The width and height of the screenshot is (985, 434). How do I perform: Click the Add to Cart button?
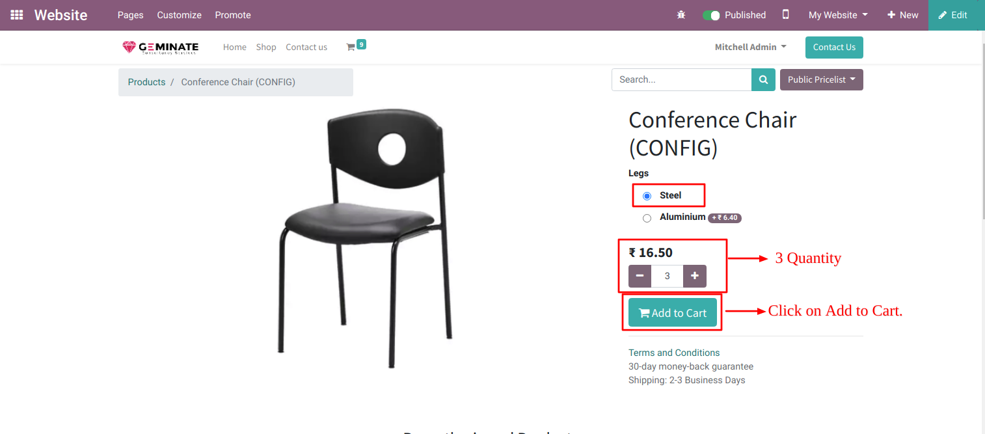click(673, 312)
